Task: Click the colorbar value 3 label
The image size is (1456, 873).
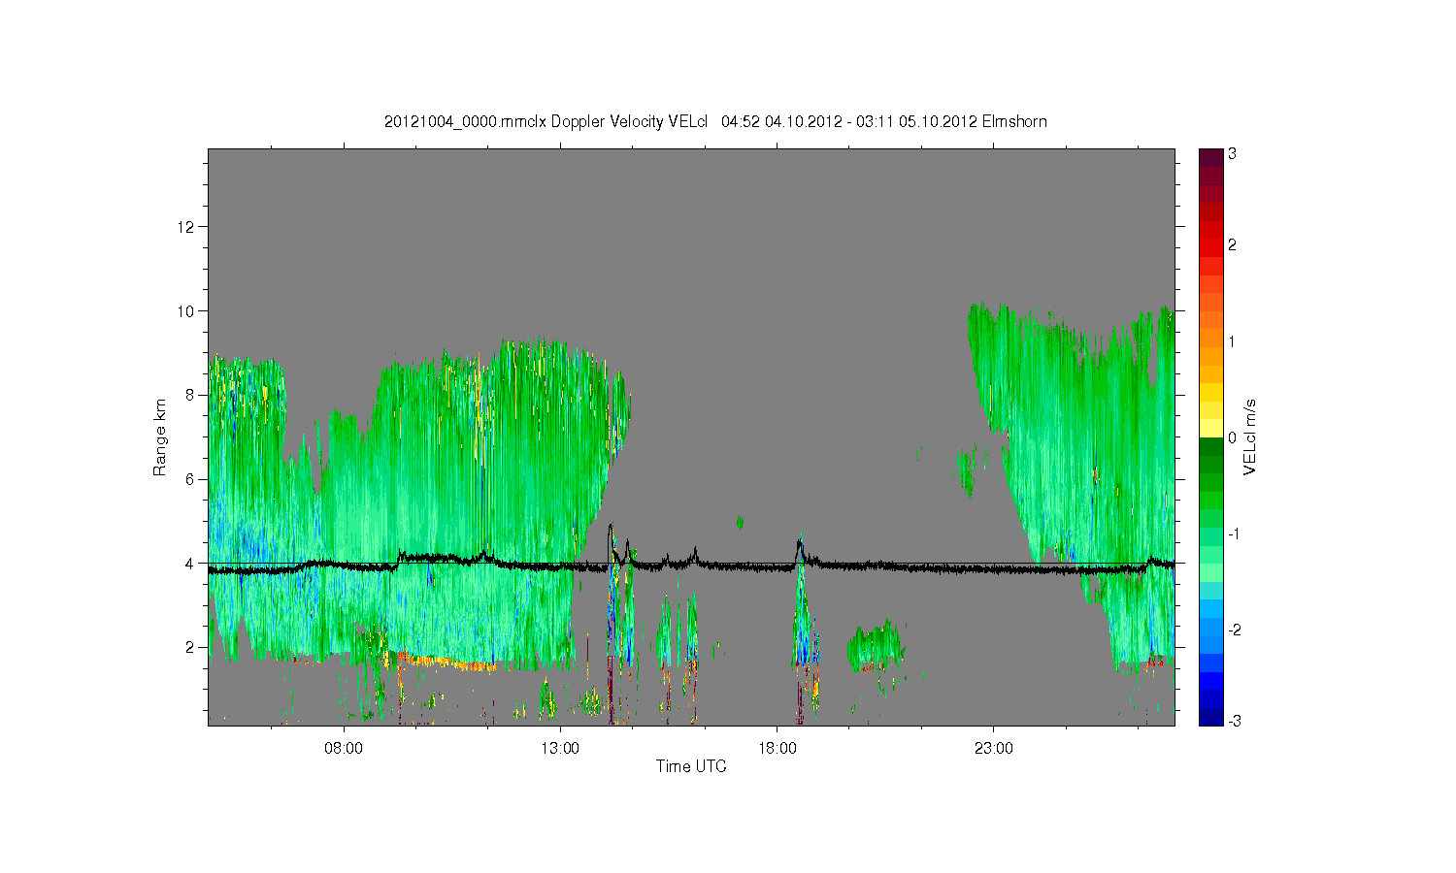Action: tap(1232, 154)
